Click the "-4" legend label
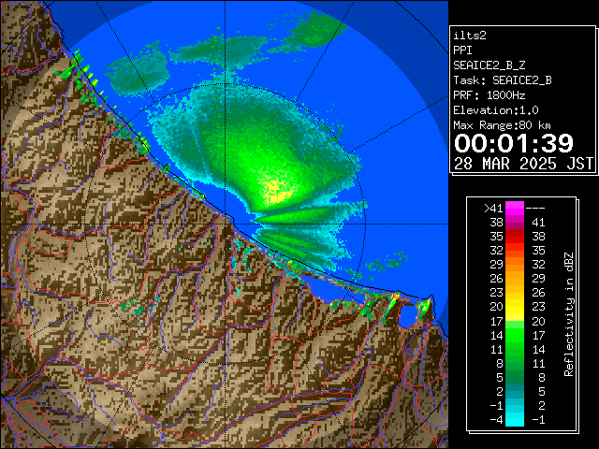Viewport: 599px width, 449px height. [x=496, y=420]
